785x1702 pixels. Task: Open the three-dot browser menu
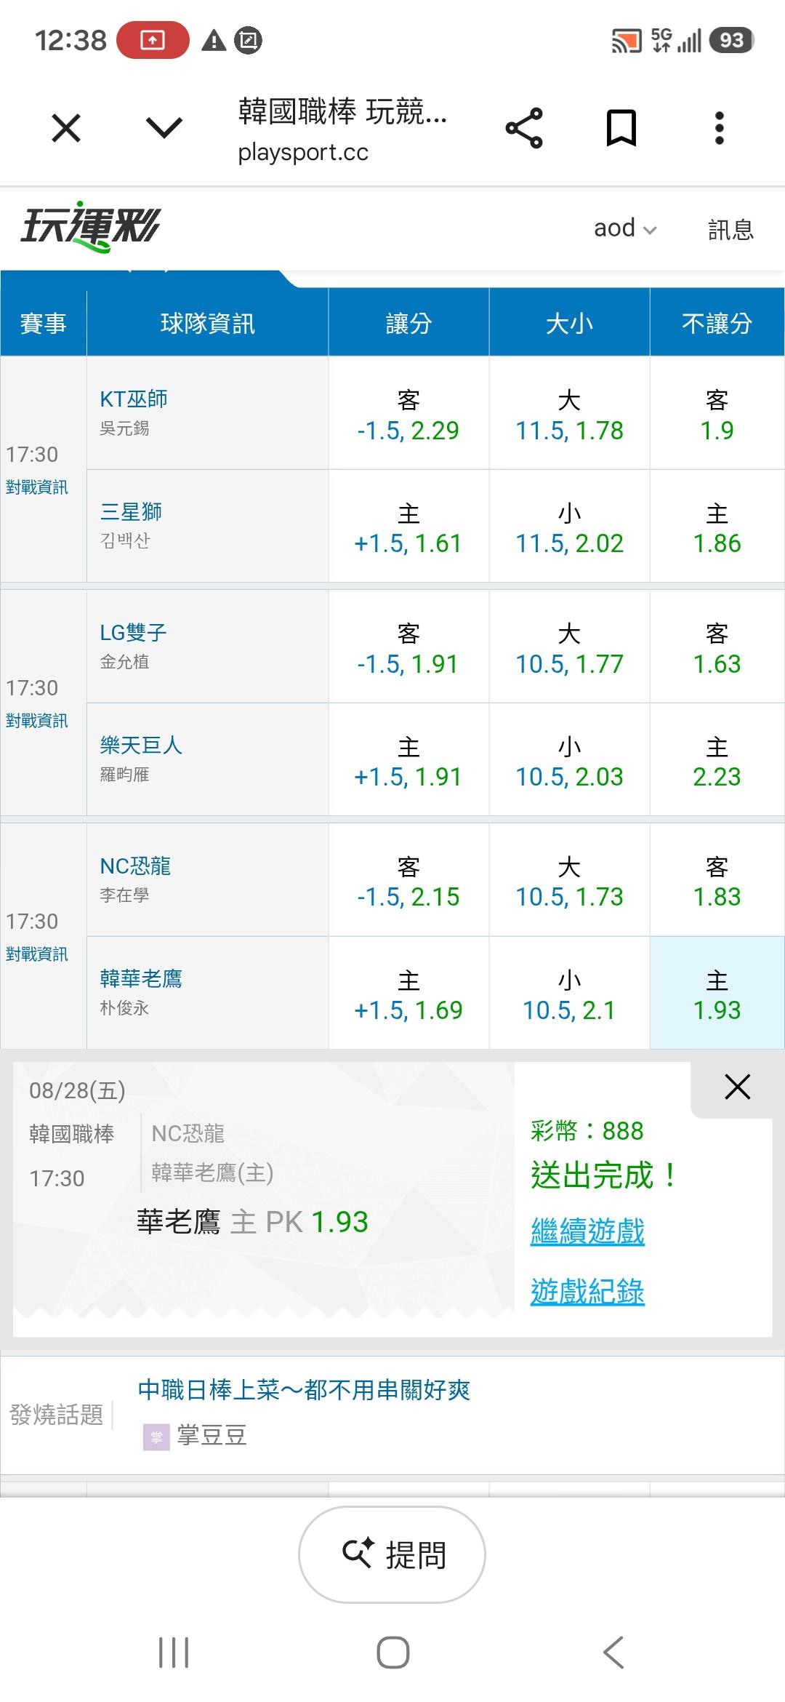point(719,128)
